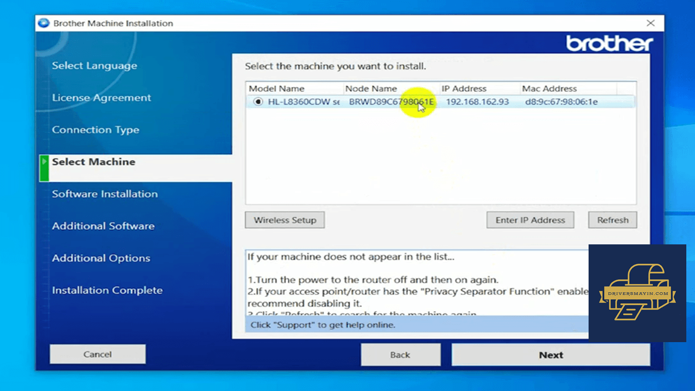Click the Brother installer title bar icon
The image size is (695, 391).
(43, 23)
